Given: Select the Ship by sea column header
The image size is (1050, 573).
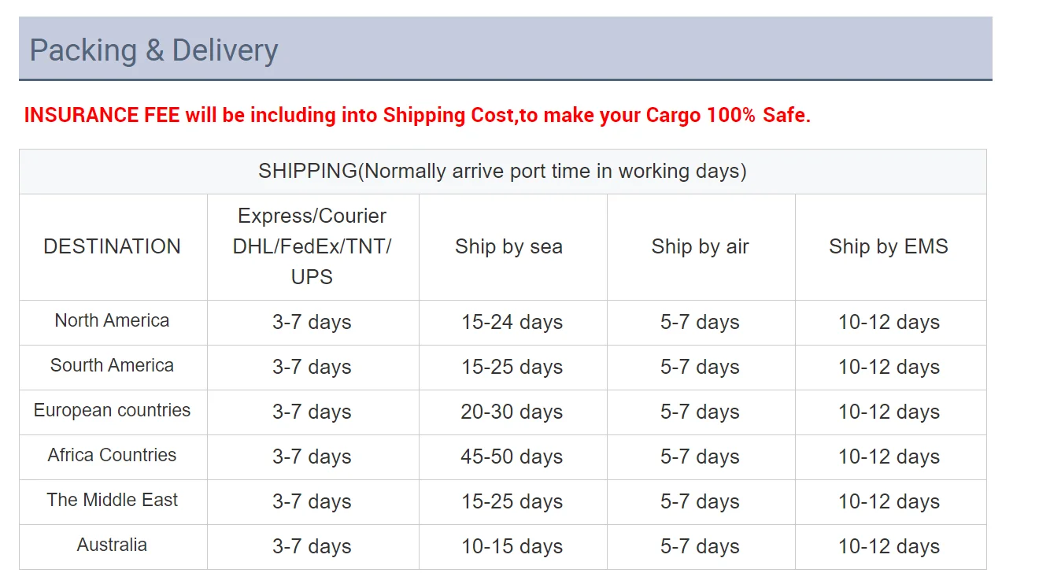Looking at the screenshot, I should click(508, 246).
